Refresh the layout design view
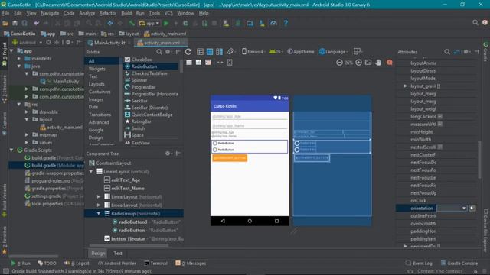Image resolution: width=490 pixels, height=275 pixels. click(188, 52)
